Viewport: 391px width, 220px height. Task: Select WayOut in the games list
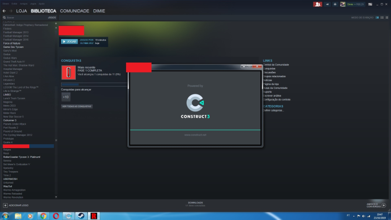tap(7, 186)
